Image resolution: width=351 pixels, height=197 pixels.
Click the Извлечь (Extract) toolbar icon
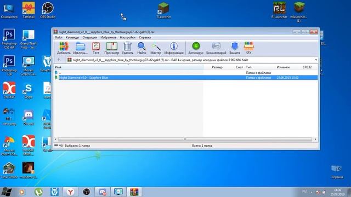[x=81, y=48]
